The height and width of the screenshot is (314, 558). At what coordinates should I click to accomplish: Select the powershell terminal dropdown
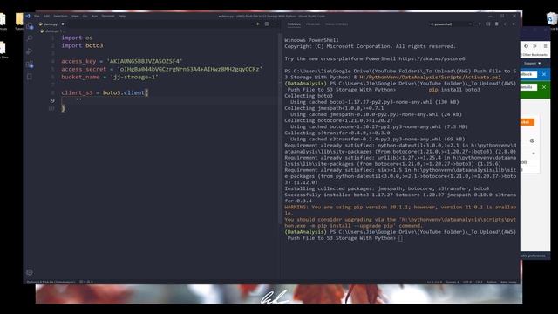point(451,24)
